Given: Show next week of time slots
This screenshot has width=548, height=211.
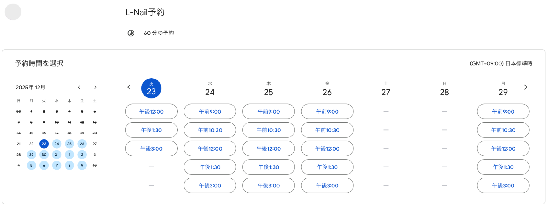Looking at the screenshot, I should coord(526,87).
